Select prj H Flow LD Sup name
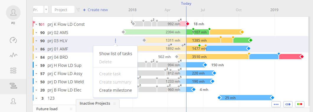This screenshot has height=112, width=313. tap(65, 65)
